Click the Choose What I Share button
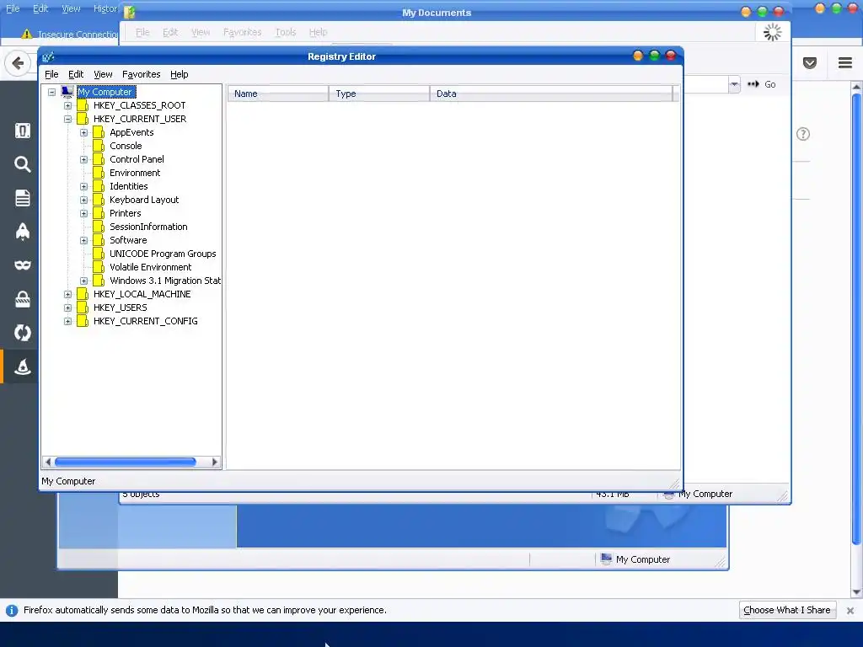This screenshot has width=863, height=647. coord(787,610)
